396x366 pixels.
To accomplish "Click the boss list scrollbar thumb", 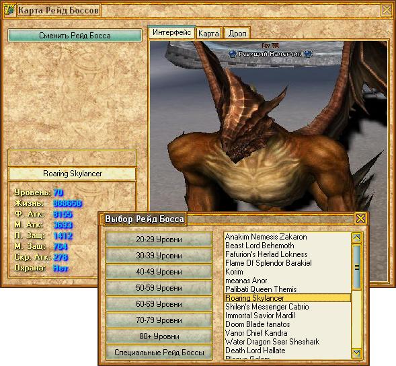I will pyautogui.click(x=356, y=267).
